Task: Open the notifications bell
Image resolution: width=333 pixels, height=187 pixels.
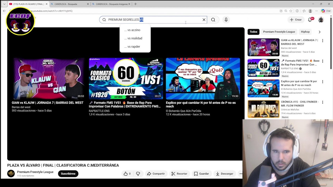Action: [x=310, y=20]
